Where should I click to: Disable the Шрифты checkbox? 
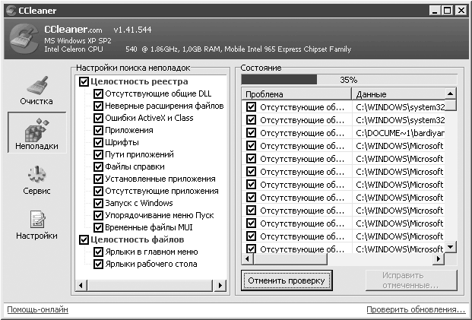98,142
